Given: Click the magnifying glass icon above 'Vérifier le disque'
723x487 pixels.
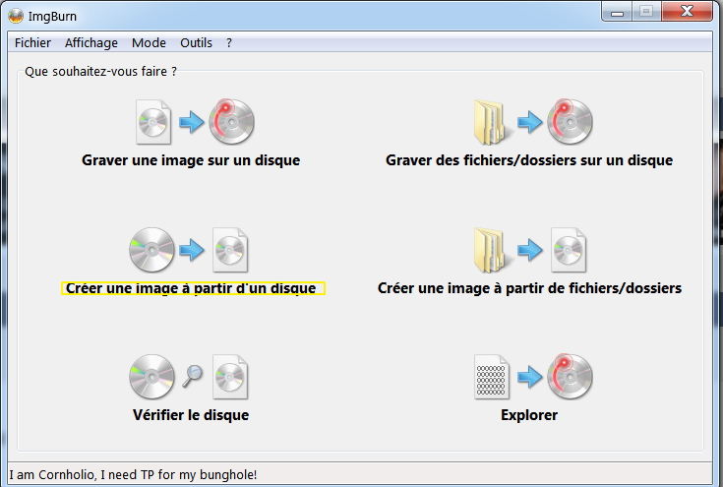Looking at the screenshot, I should pos(192,376).
